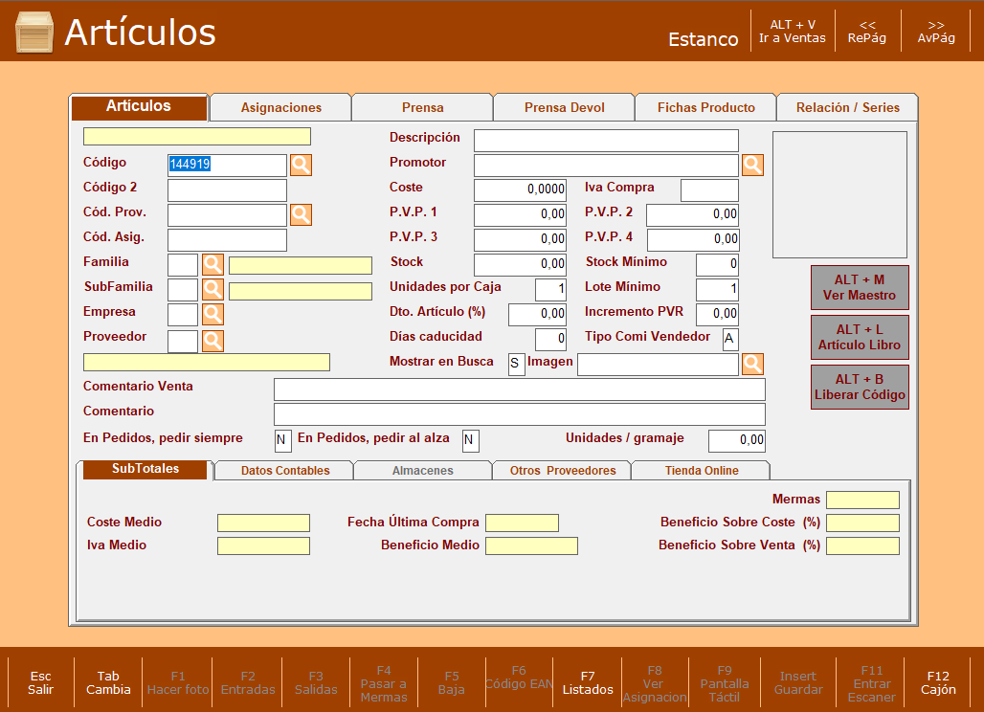Open the Familia search lookup
This screenshot has width=984, height=712.
tap(212, 265)
